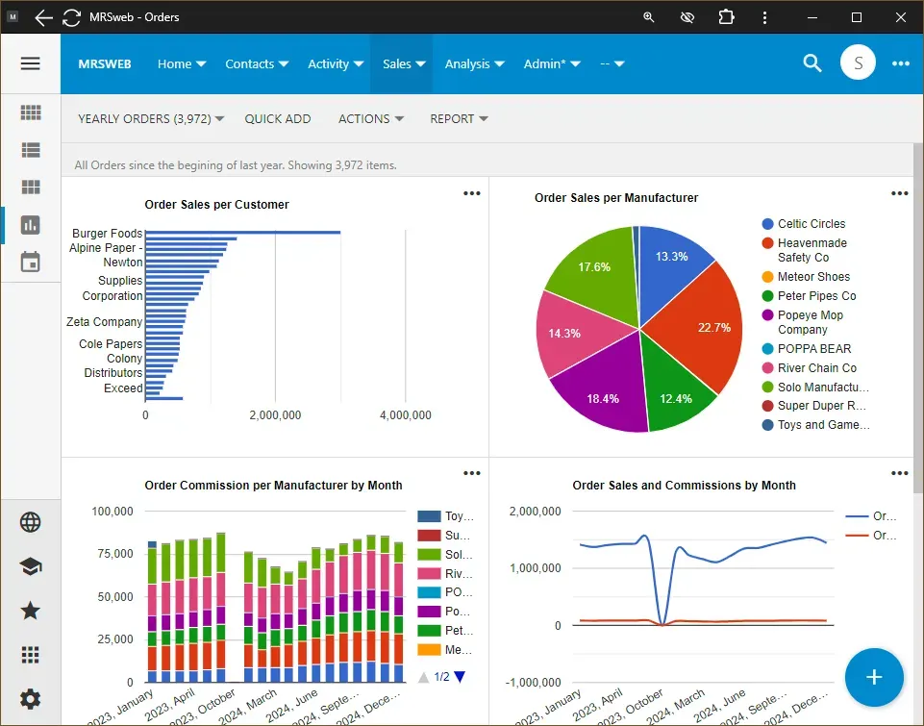
Task: Open favorites with the star icon
Action: (x=31, y=611)
